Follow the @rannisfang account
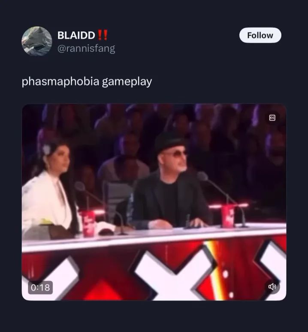 tap(260, 35)
